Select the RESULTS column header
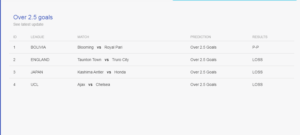Screen dimensions: 300x135 [260, 37]
